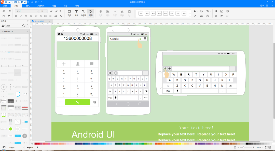
Task: Collapse the 符号库 panel with double chevron
Action: pyautogui.click(x=27, y=21)
